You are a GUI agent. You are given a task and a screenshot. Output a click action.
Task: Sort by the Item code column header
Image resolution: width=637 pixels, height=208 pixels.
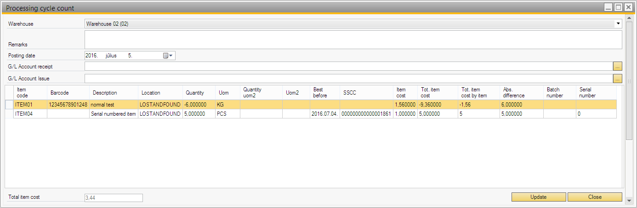(x=22, y=92)
